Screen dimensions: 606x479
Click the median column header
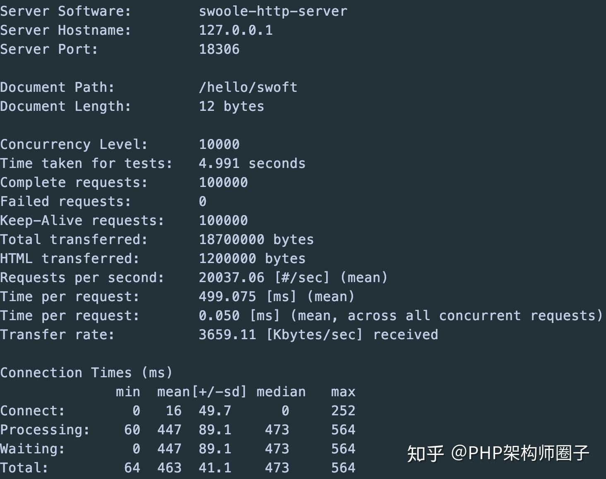(281, 392)
